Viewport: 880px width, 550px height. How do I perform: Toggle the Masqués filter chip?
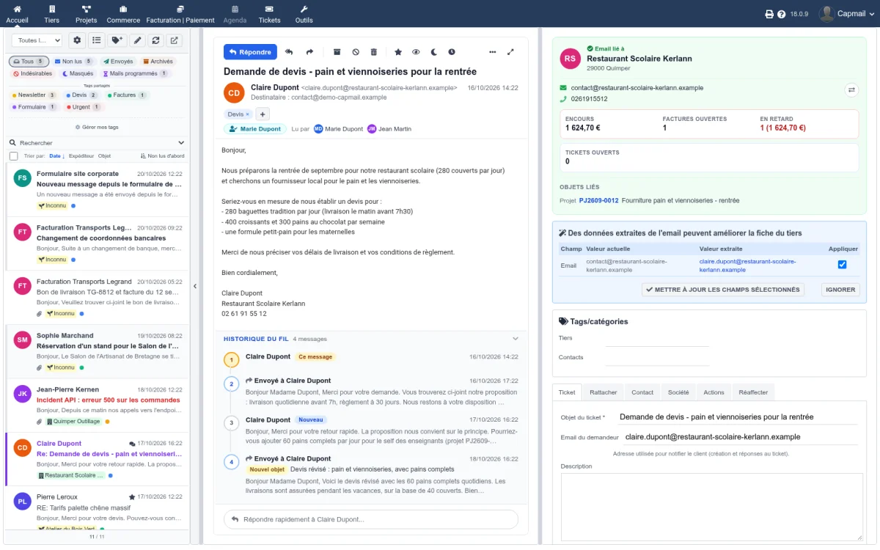(x=78, y=73)
